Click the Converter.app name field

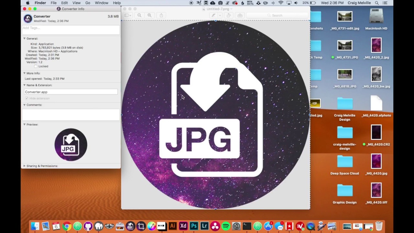point(71,92)
